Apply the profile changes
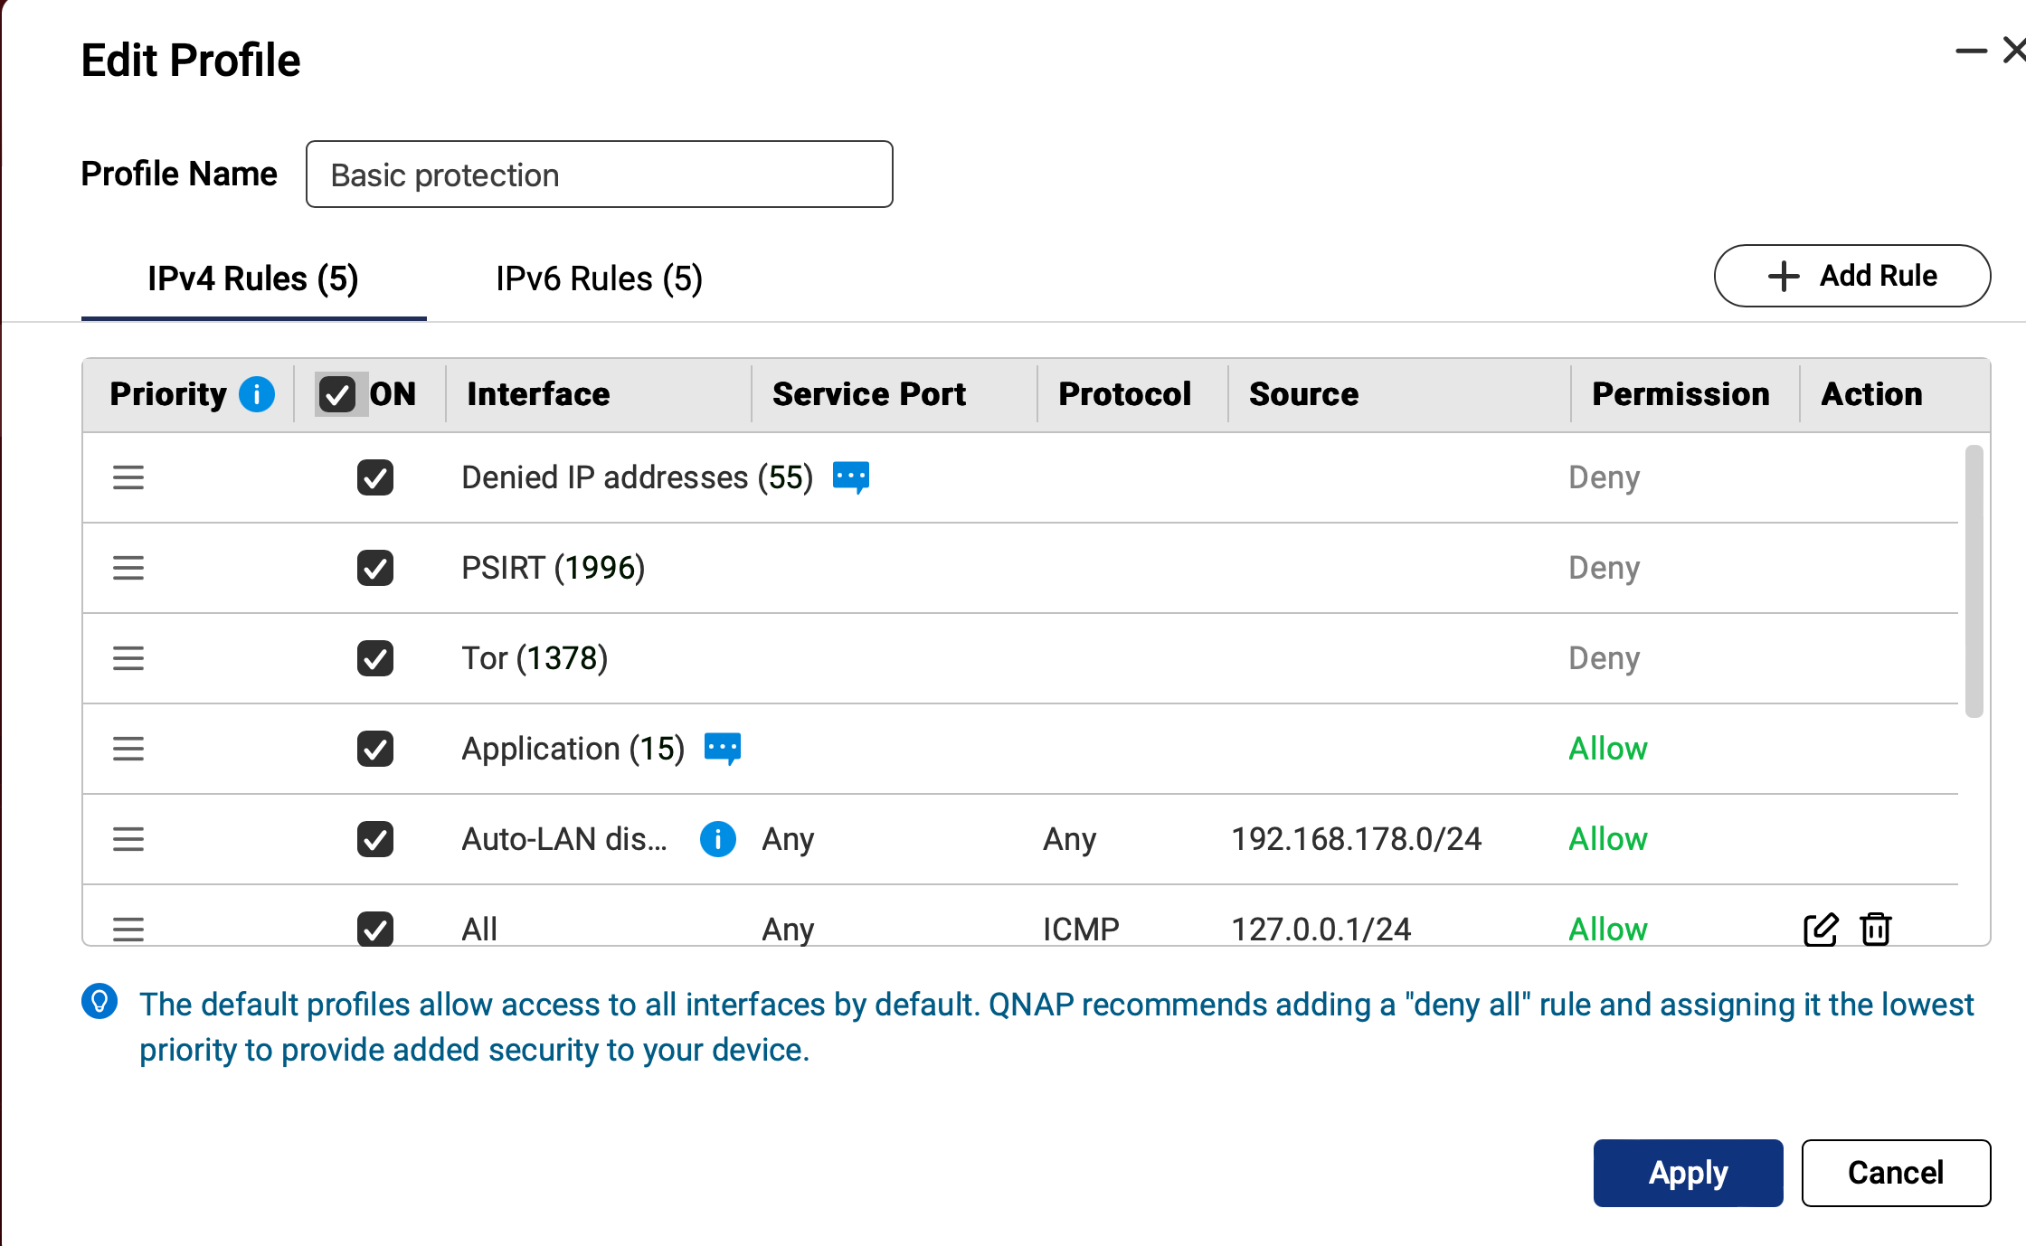The image size is (2026, 1246). (1688, 1173)
